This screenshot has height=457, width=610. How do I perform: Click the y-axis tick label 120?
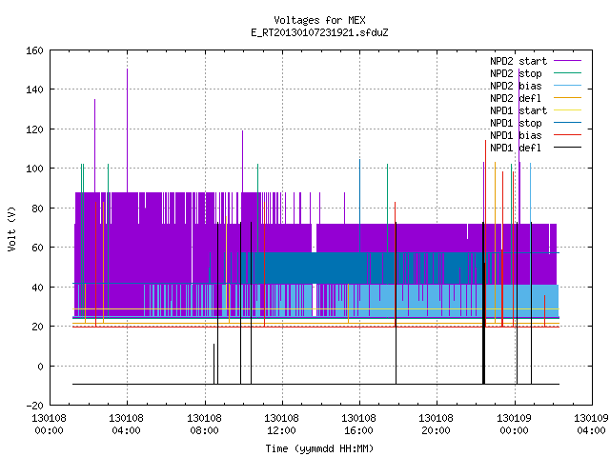click(34, 129)
